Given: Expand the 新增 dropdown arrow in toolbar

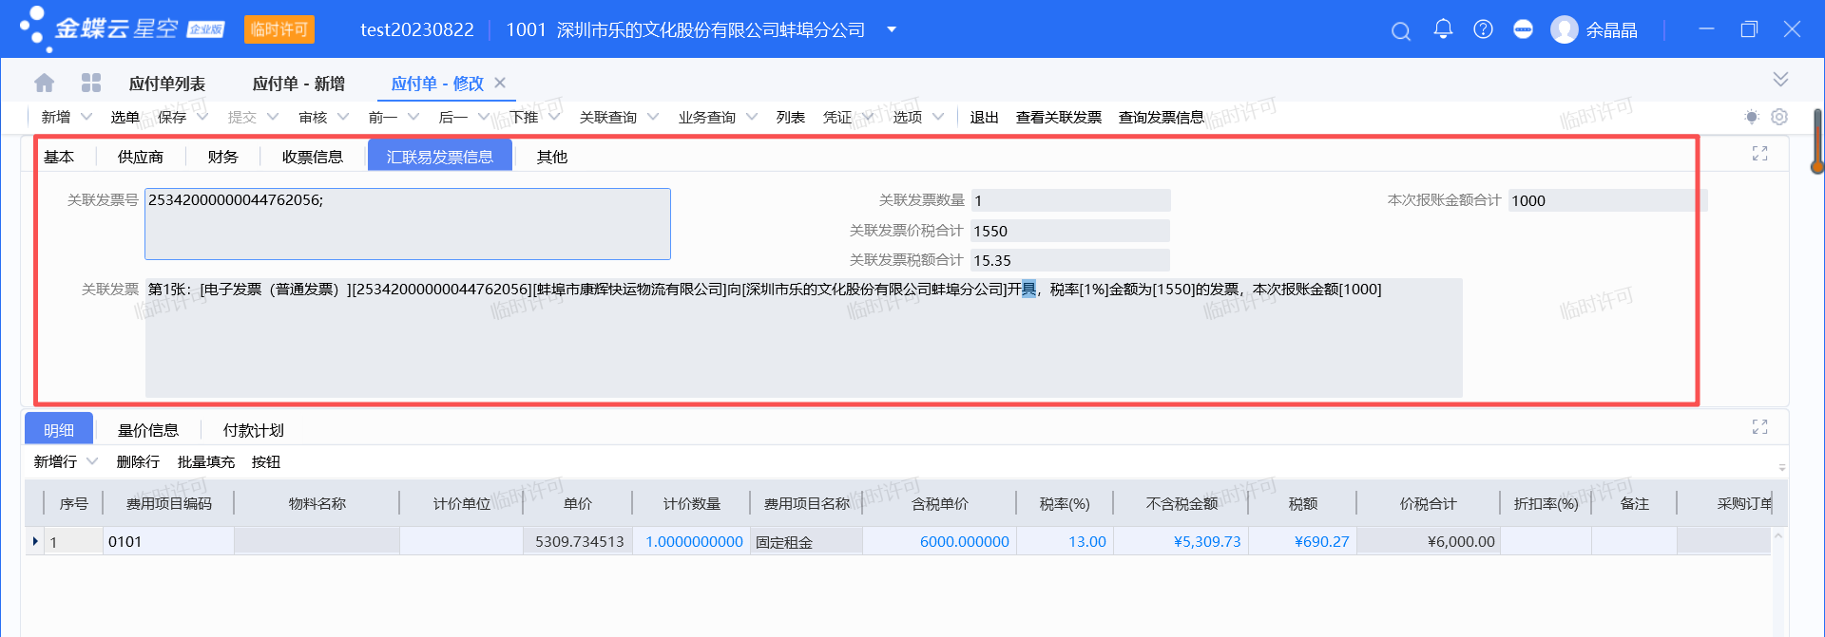Looking at the screenshot, I should point(86,117).
